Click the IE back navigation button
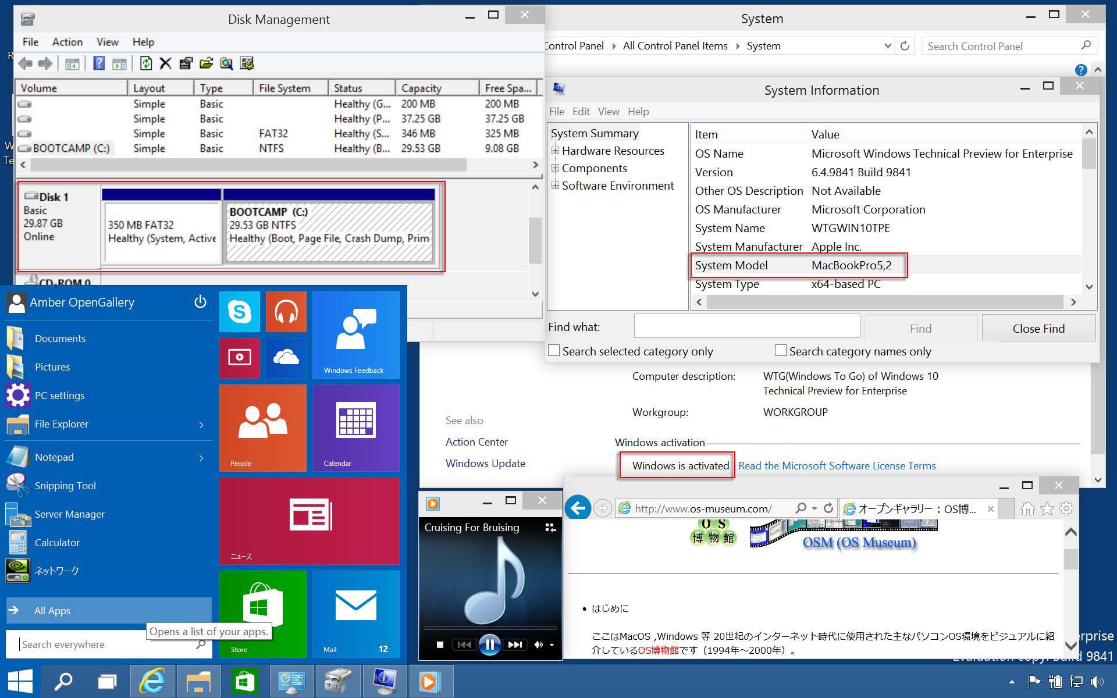Screen dimensions: 1117x698 (x=578, y=508)
